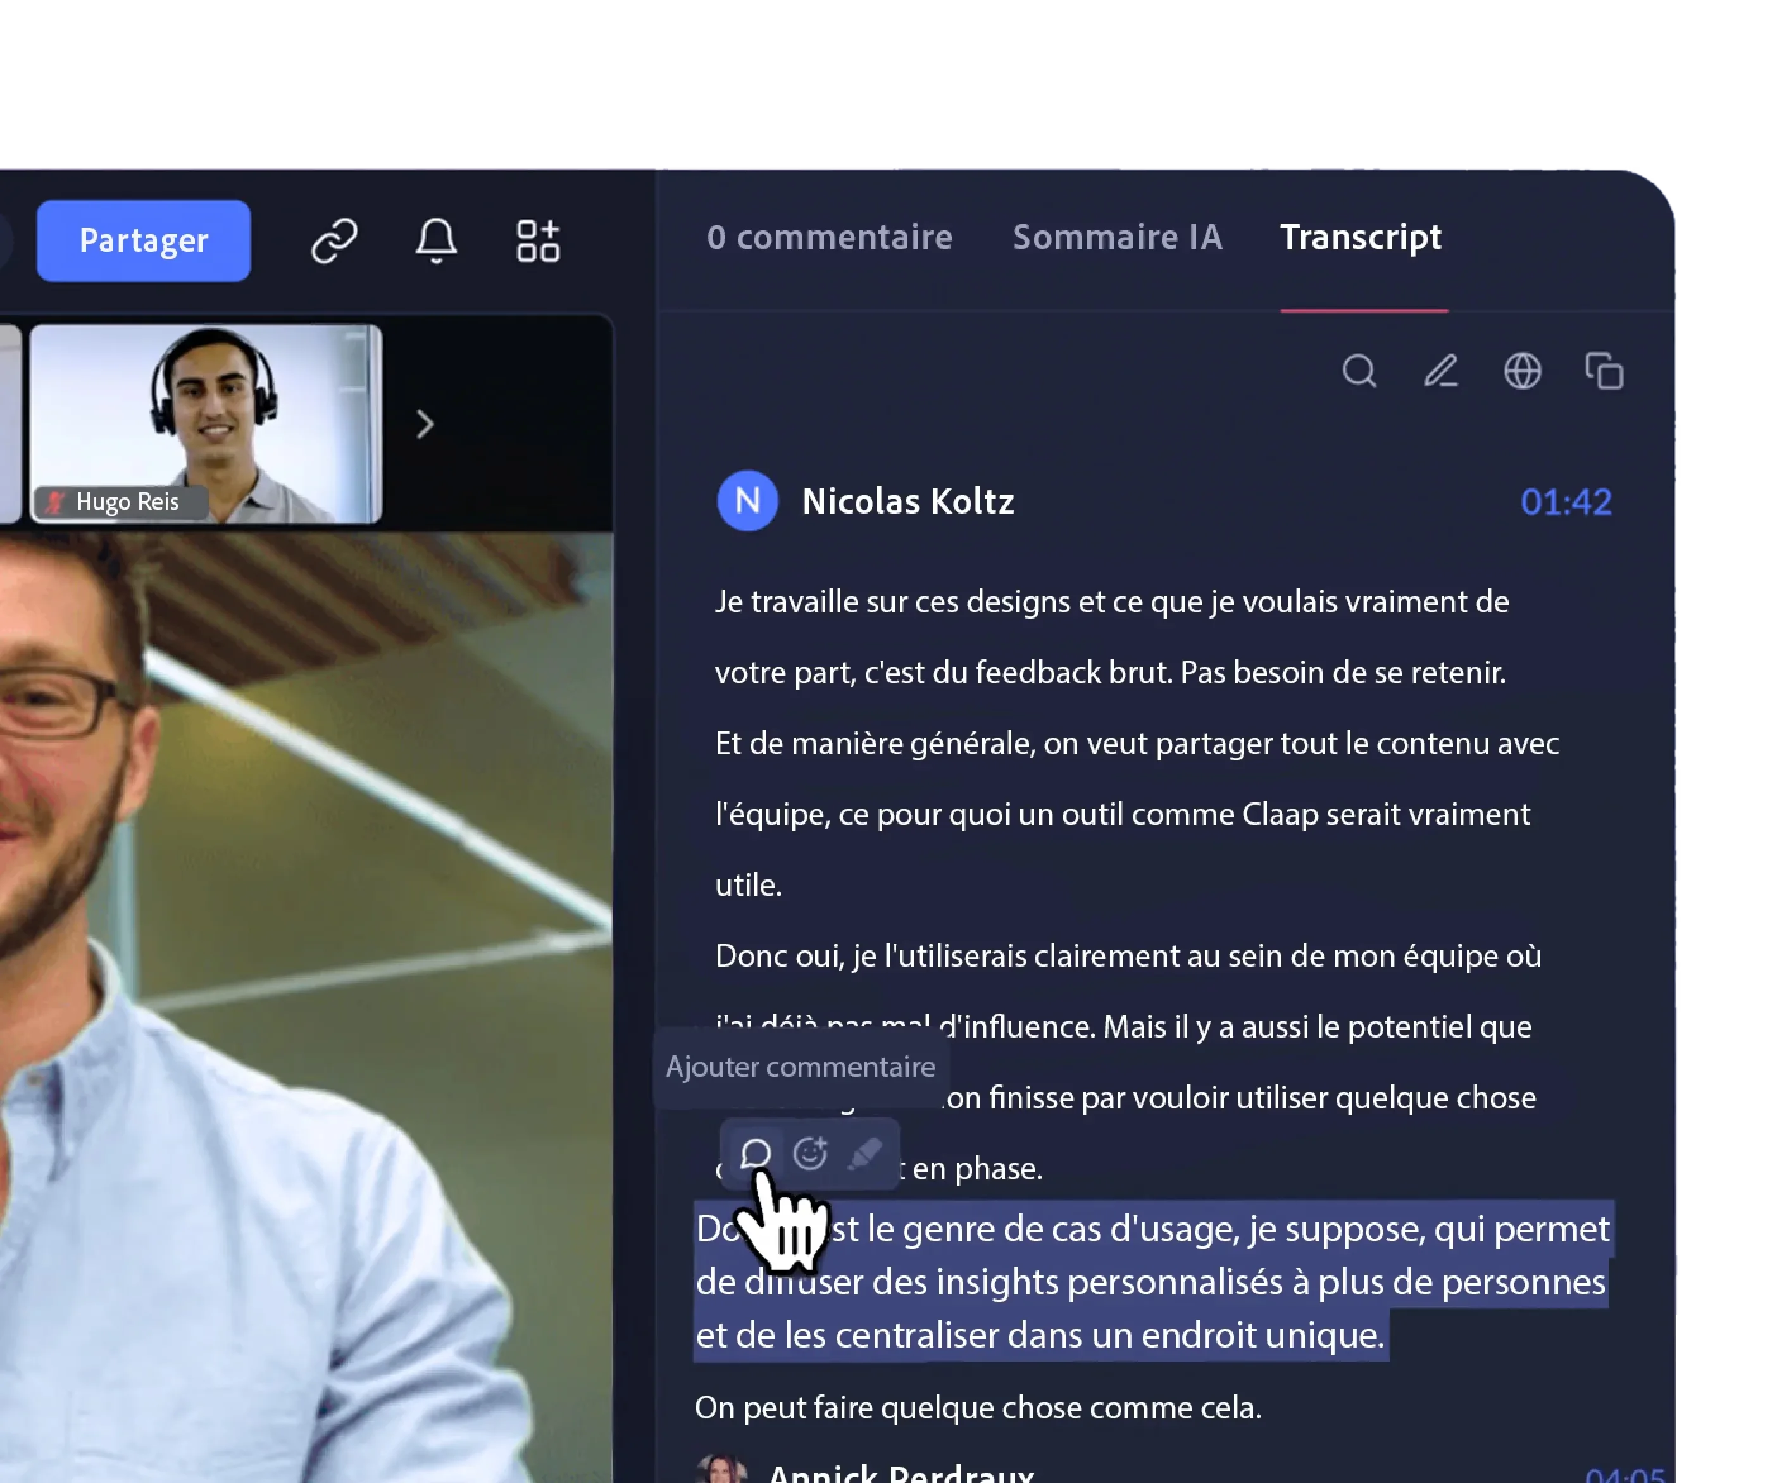Open the add-apps grid icon
Viewport: 1777px width, 1483px height.
tap(538, 241)
